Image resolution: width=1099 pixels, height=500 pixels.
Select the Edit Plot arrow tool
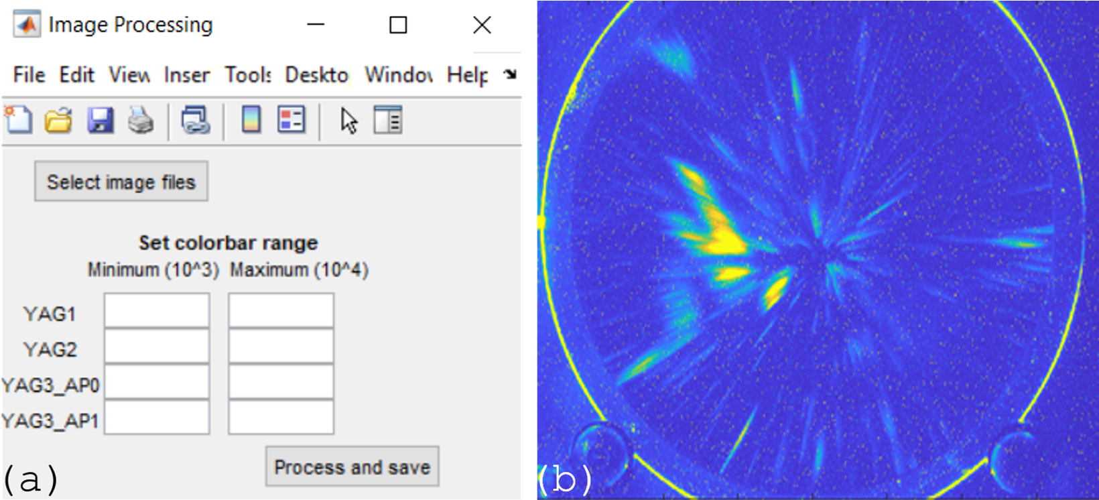[349, 121]
